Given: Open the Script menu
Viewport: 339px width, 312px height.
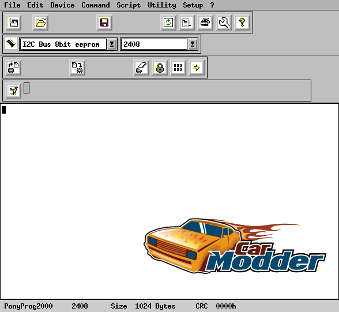Looking at the screenshot, I should click(129, 5).
